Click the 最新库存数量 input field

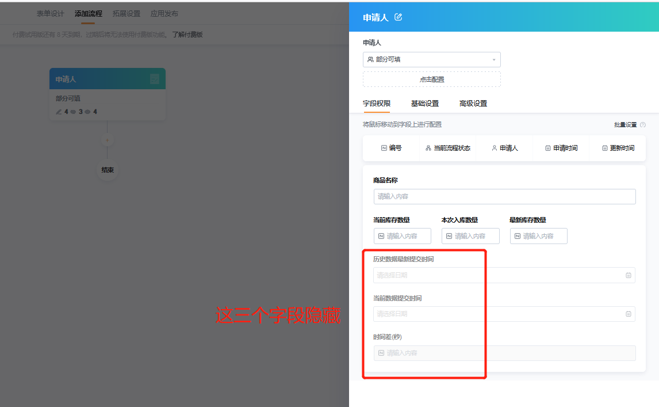[x=538, y=236]
